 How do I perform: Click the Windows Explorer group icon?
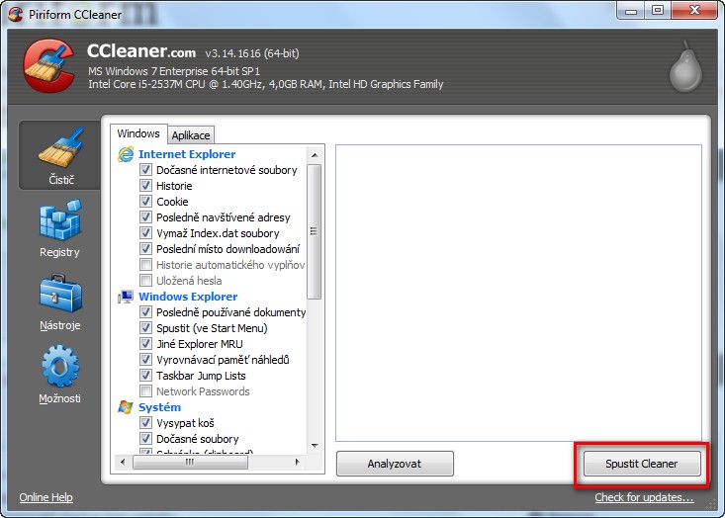(x=126, y=297)
